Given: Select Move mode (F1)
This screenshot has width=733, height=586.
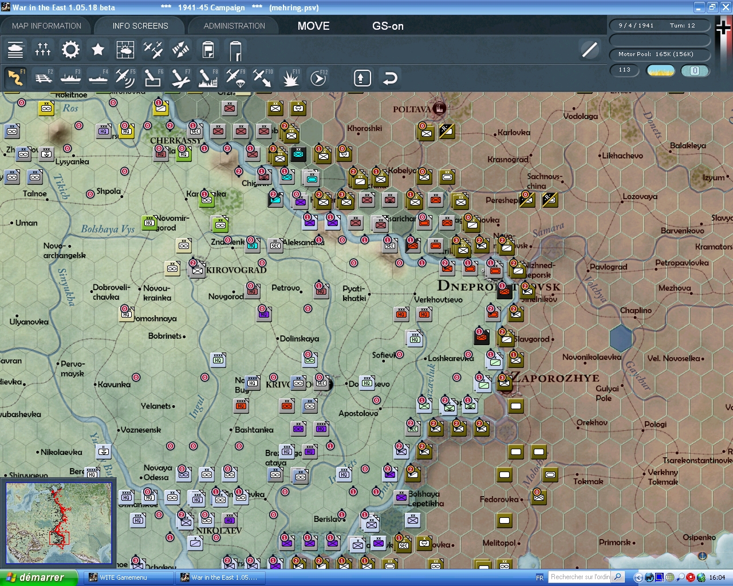Looking at the screenshot, I should (x=15, y=78).
